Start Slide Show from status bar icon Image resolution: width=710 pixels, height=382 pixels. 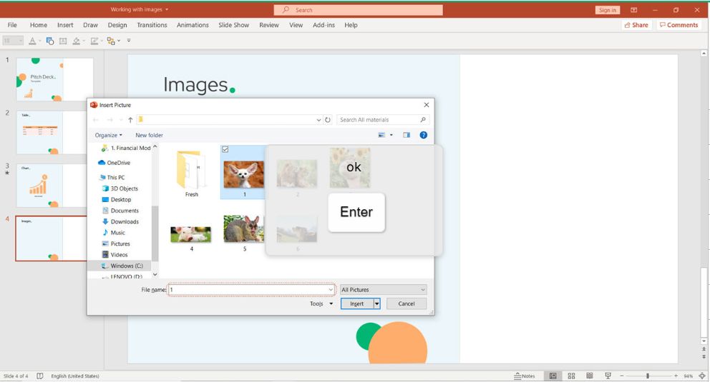click(608, 376)
